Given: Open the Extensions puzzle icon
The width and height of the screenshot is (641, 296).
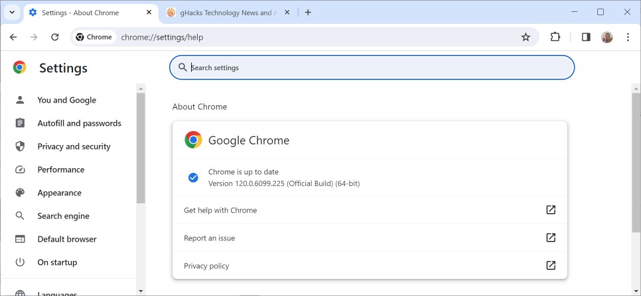Looking at the screenshot, I should click(x=555, y=37).
